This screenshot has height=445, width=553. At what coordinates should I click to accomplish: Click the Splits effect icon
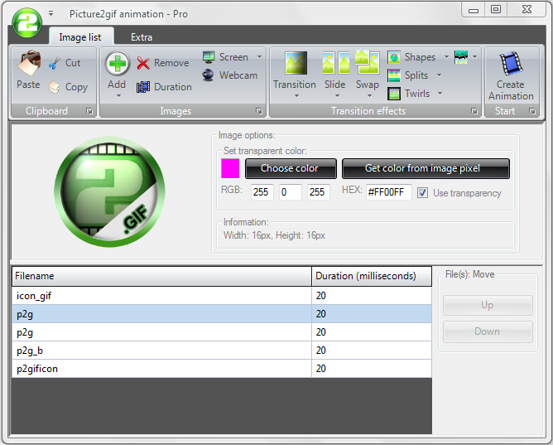[394, 75]
